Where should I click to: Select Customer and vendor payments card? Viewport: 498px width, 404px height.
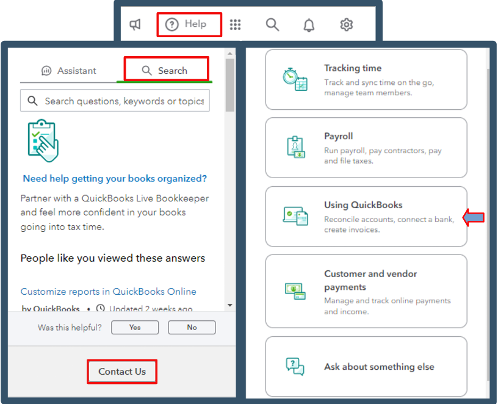[x=366, y=291]
